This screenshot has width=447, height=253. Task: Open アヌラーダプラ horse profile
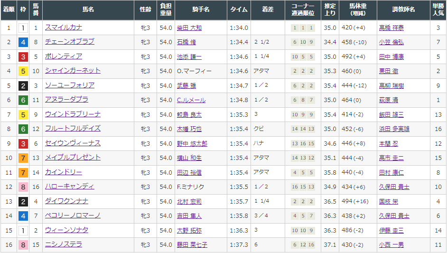(x=66, y=100)
